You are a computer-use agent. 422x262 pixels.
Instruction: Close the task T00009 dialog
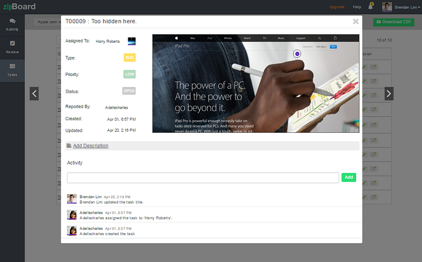(356, 22)
